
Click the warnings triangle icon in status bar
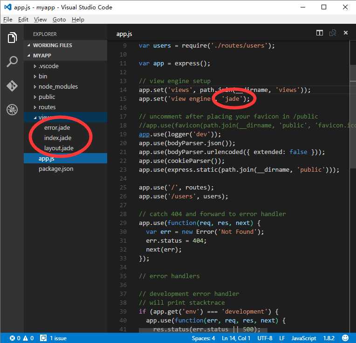coord(26,338)
